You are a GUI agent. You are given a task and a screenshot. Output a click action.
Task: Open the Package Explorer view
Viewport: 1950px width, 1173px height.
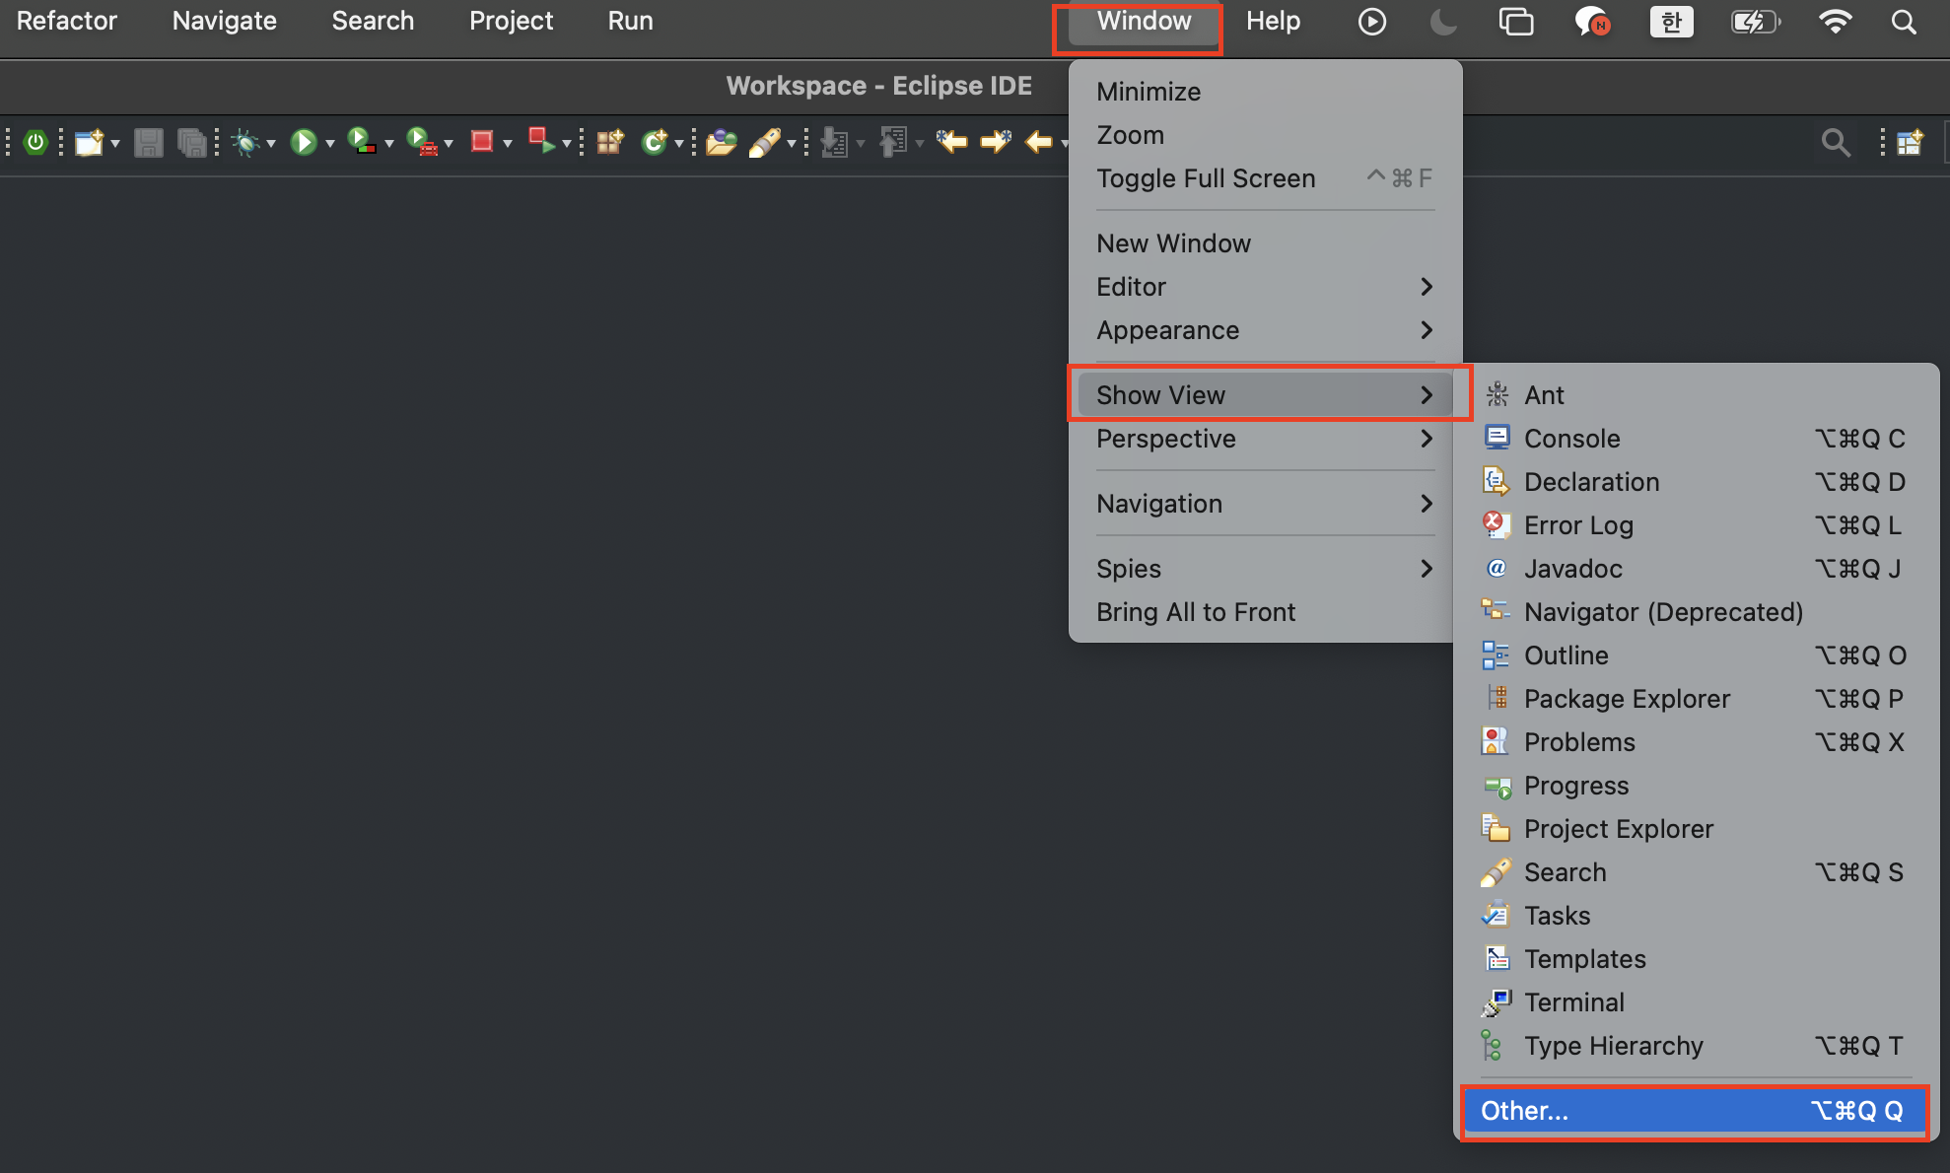point(1696,699)
